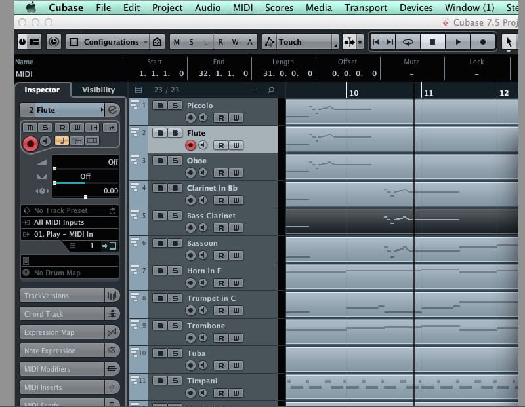The image size is (525, 407).
Task: Go to previous marker button
Action: (x=376, y=42)
